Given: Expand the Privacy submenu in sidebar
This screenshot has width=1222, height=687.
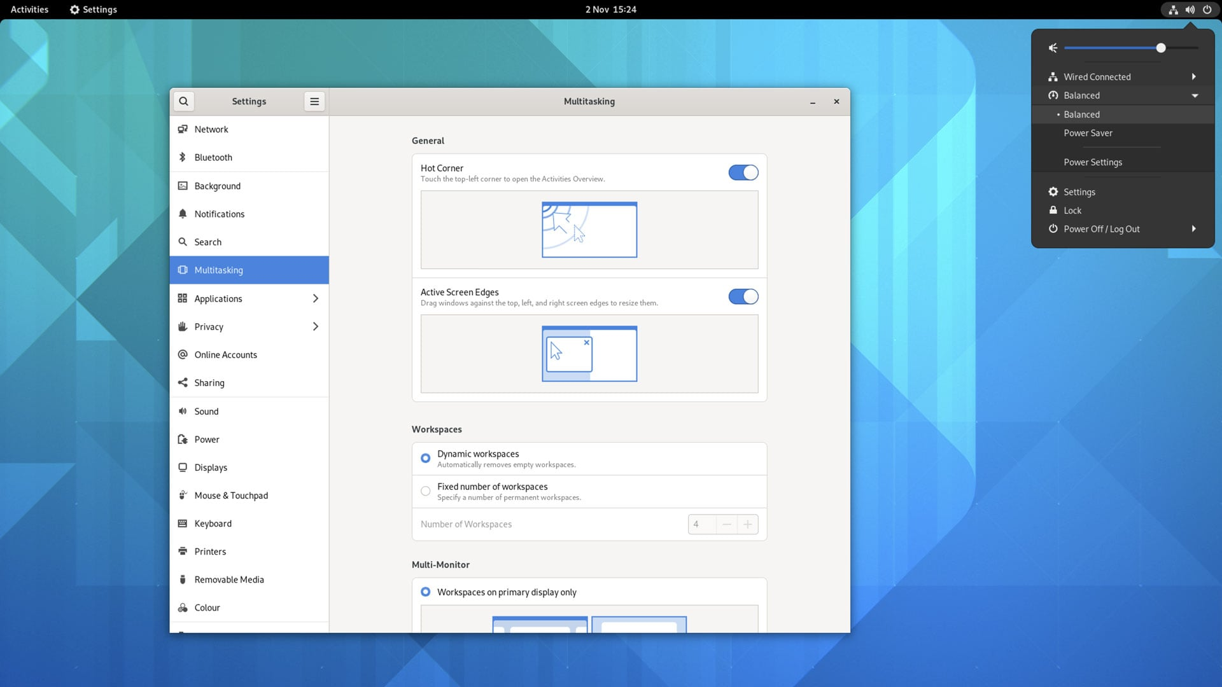Looking at the screenshot, I should point(314,326).
